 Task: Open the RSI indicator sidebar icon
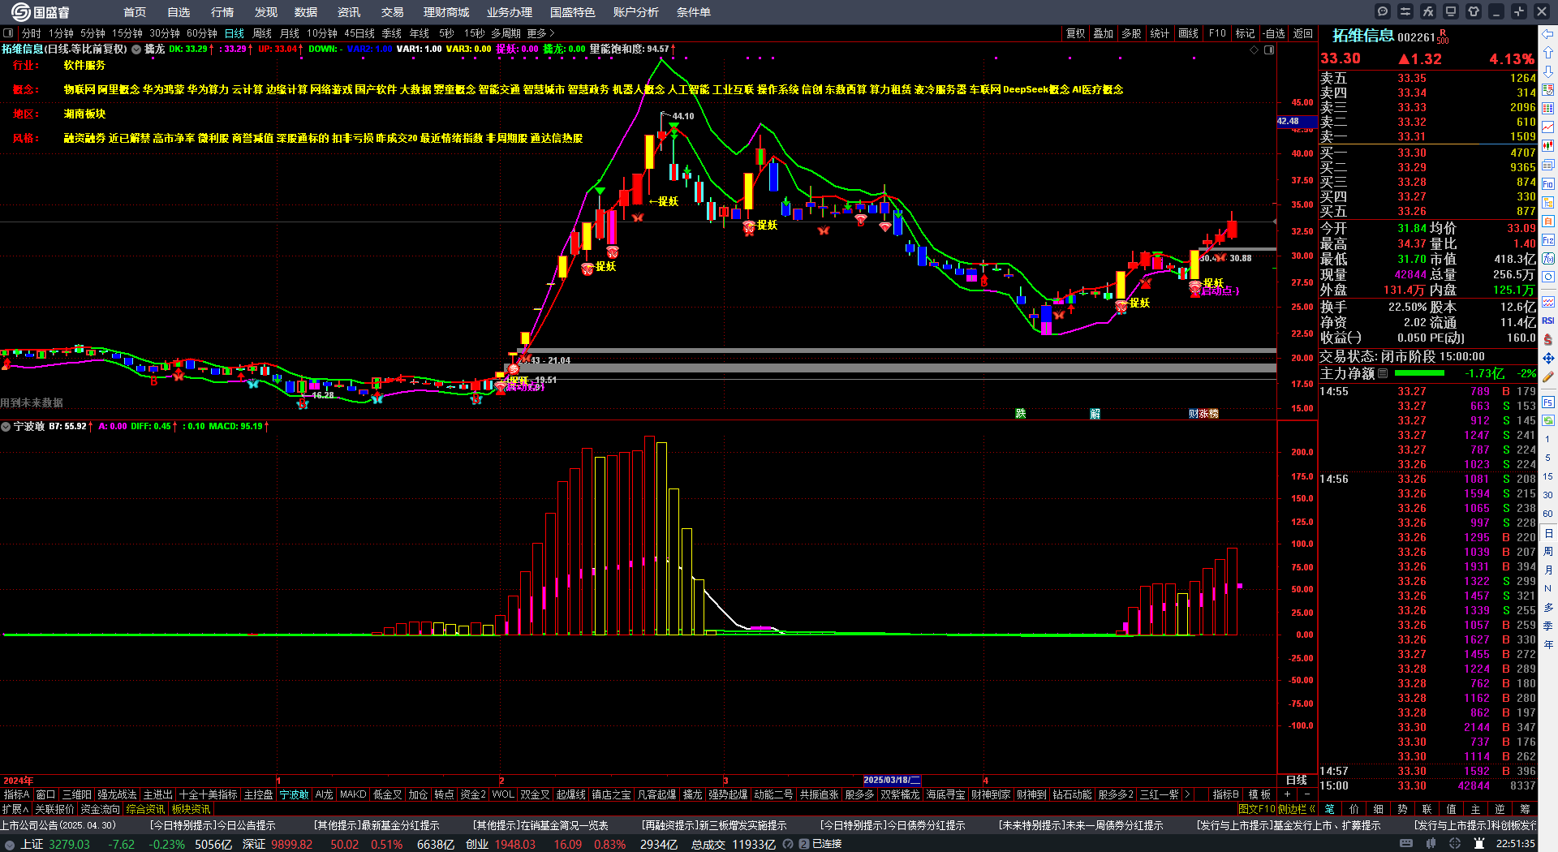click(x=1548, y=321)
